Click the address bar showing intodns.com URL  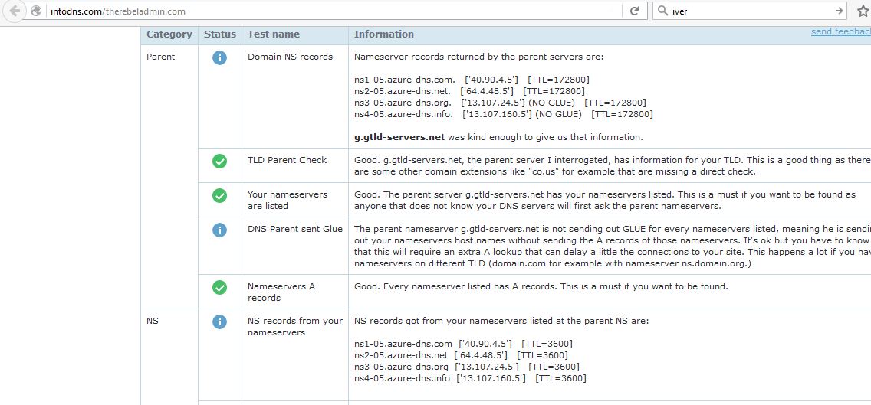pyautogui.click(x=330, y=11)
